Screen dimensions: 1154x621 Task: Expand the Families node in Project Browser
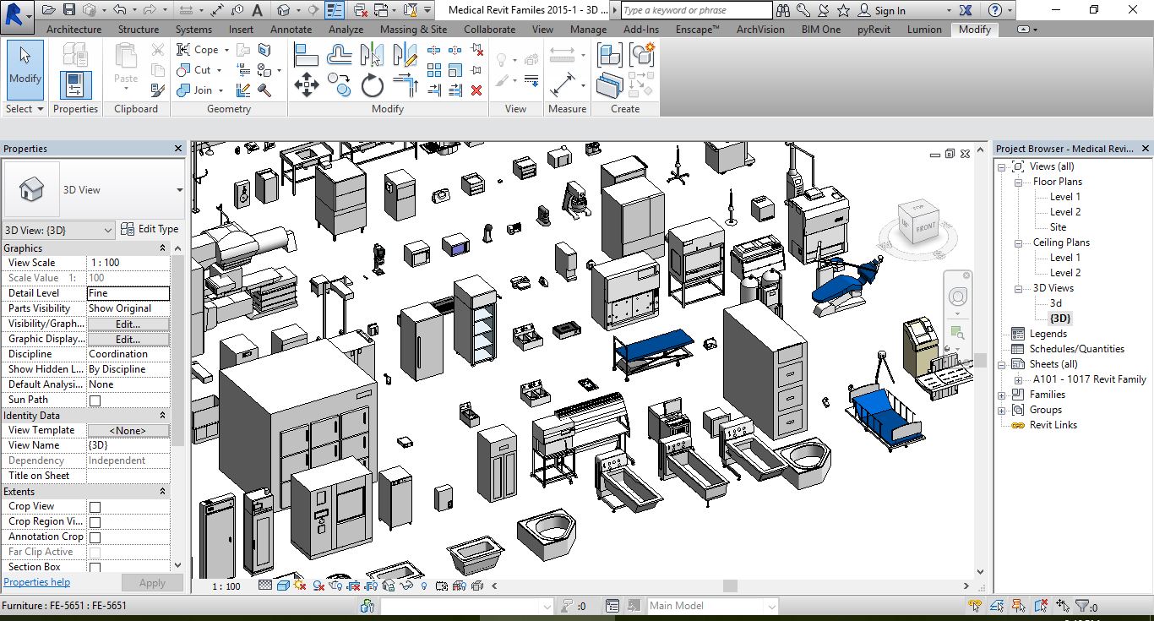pos(1002,395)
